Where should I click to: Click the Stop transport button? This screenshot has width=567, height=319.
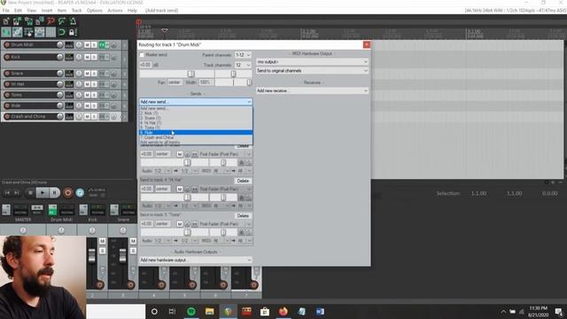pyautogui.click(x=30, y=193)
